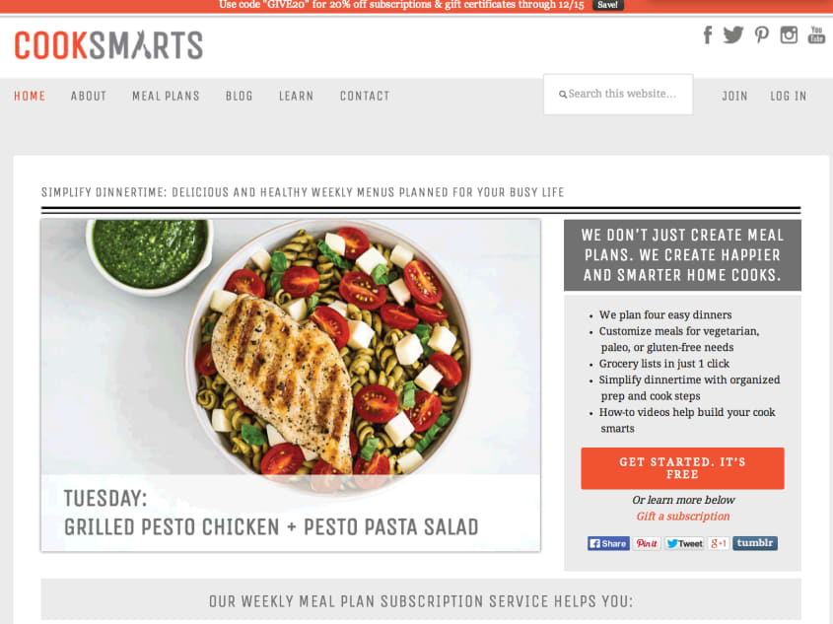The height and width of the screenshot is (624, 833).
Task: Go to the Meal Plans menu item
Action: [166, 97]
